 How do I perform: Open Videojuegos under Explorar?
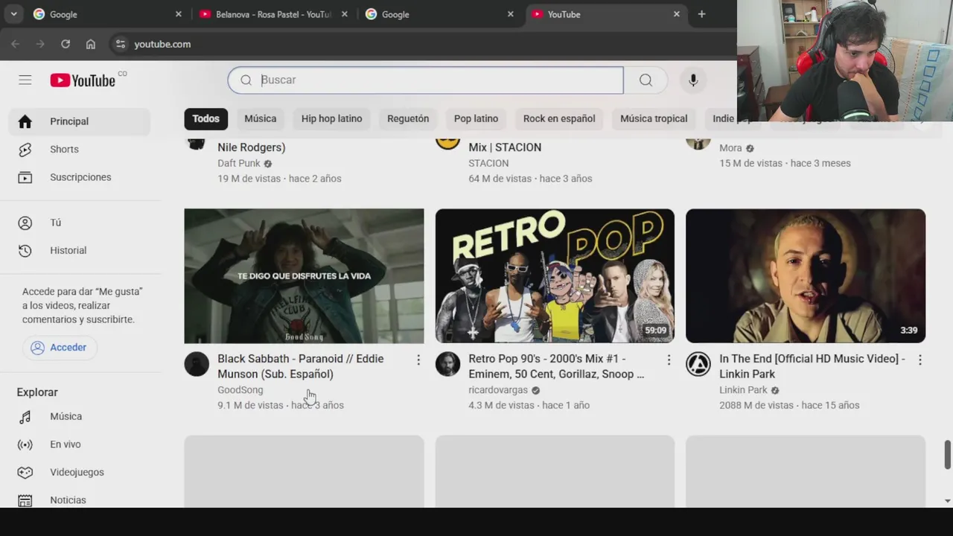click(x=80, y=472)
